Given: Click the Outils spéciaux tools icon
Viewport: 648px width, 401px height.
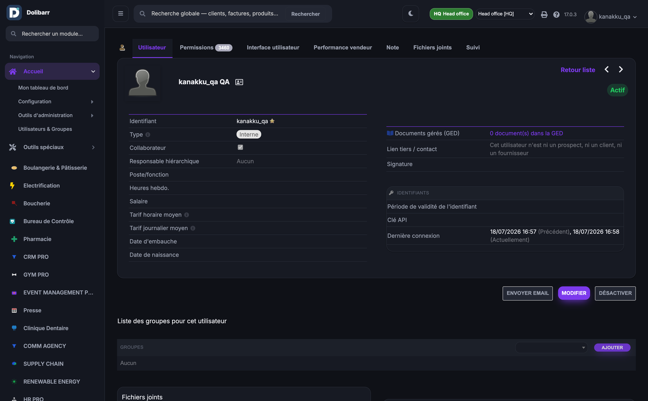Looking at the screenshot, I should pyautogui.click(x=13, y=147).
